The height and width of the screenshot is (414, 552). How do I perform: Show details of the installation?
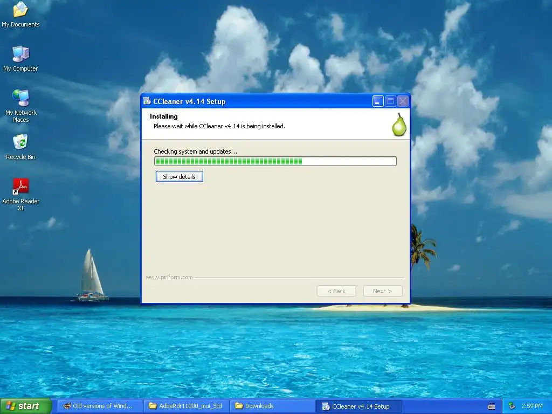(x=179, y=177)
